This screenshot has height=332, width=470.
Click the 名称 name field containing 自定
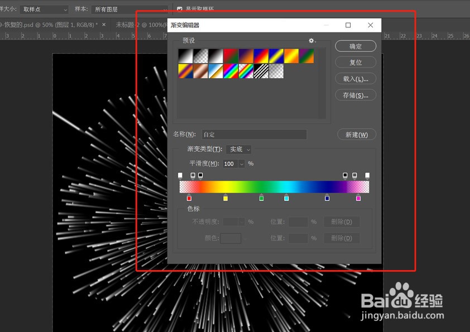tap(254, 134)
